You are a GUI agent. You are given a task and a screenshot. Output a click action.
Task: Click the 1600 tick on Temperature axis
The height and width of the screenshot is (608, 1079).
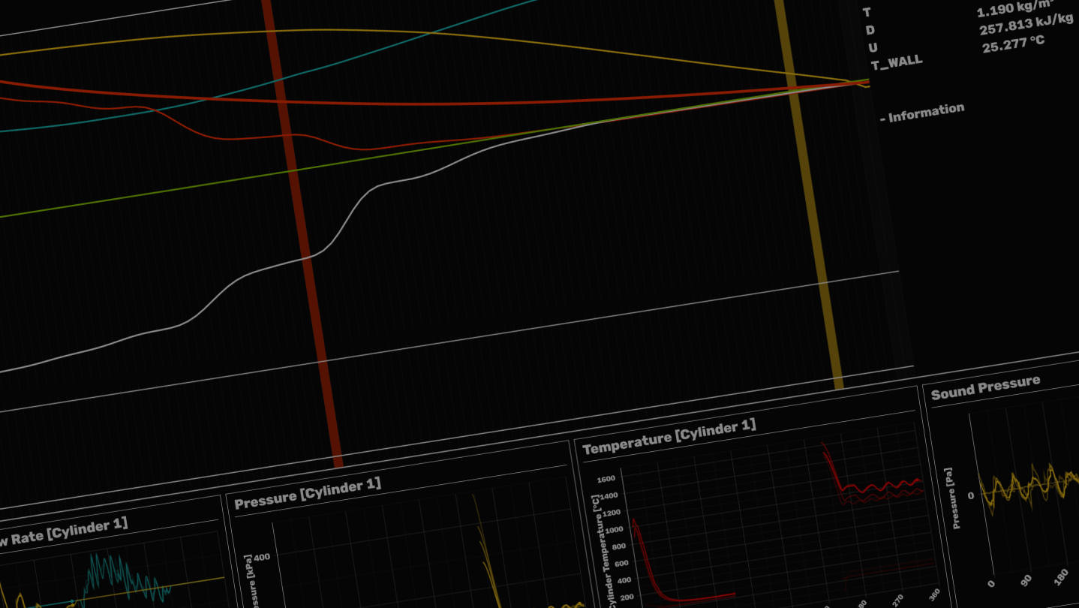point(606,479)
